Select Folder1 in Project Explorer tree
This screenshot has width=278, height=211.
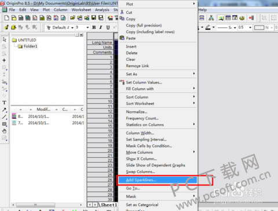coord(28,46)
